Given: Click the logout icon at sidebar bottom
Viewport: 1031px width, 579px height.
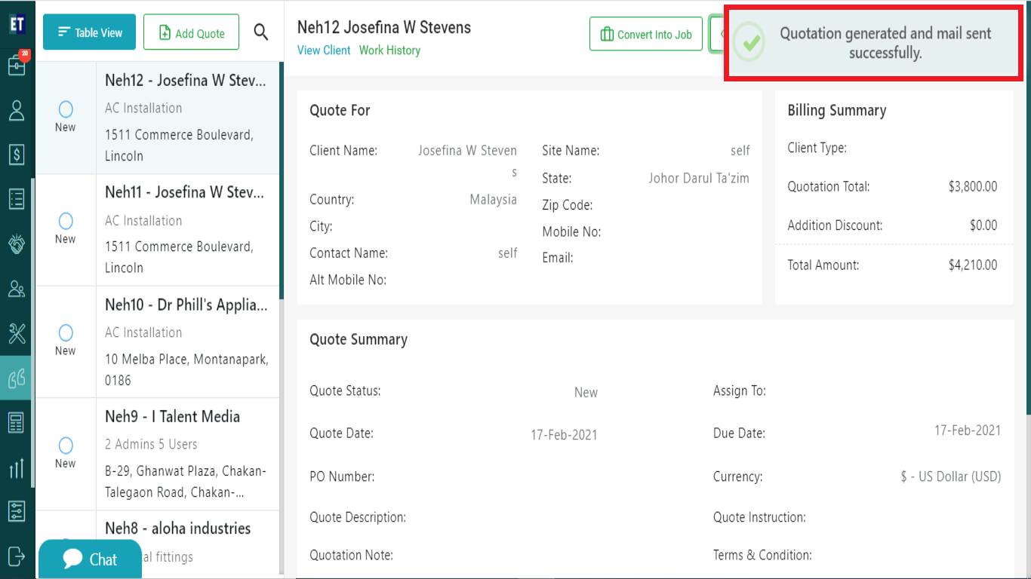Looking at the screenshot, I should click(x=17, y=556).
